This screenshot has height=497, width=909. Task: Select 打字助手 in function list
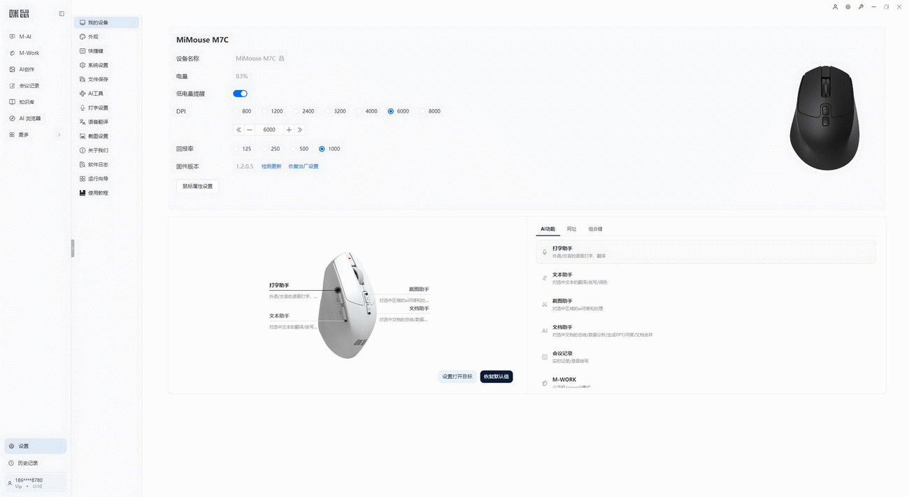tap(706, 252)
